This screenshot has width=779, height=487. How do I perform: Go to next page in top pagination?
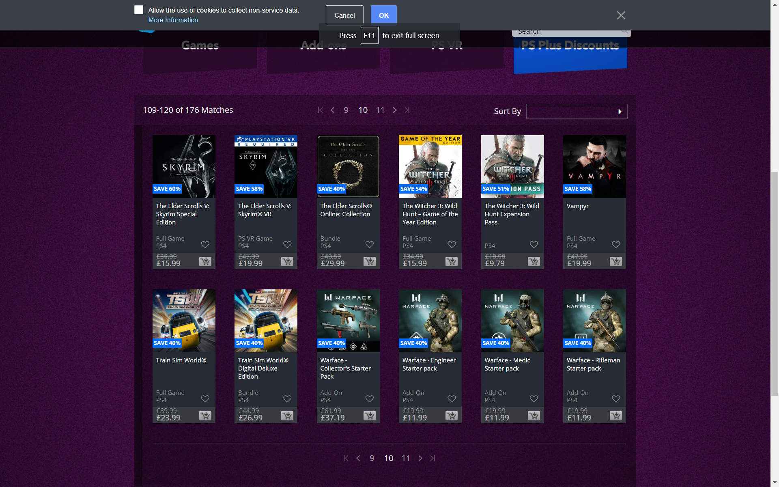coord(395,110)
